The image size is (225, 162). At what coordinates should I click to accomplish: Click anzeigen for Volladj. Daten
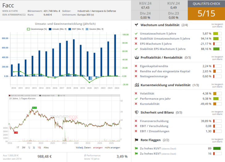pos(98,148)
